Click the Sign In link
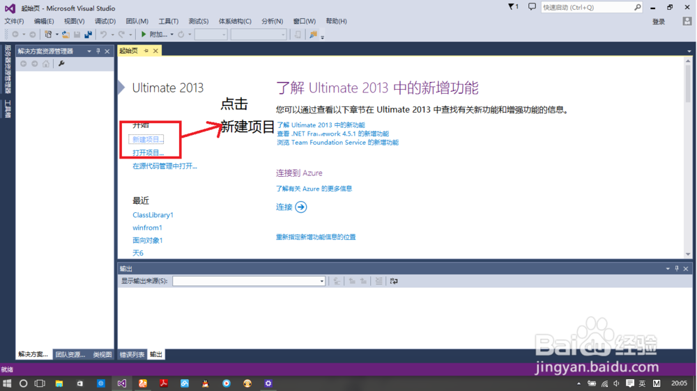Image resolution: width=697 pixels, height=391 pixels. click(659, 22)
